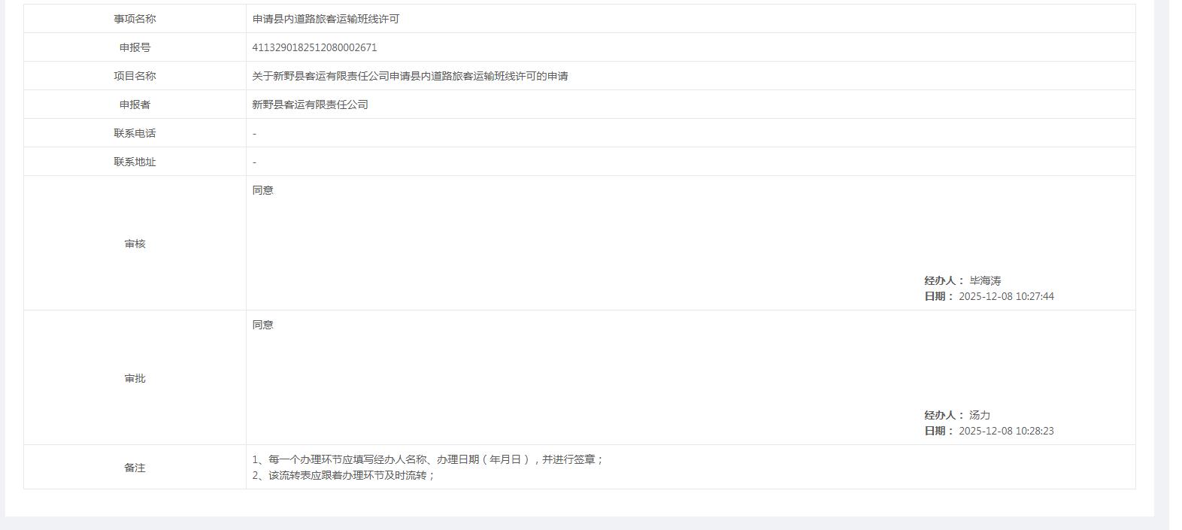The height and width of the screenshot is (530, 1182).
Task: Click the date 2025-12-08 10:28:23
Action: (x=1006, y=431)
